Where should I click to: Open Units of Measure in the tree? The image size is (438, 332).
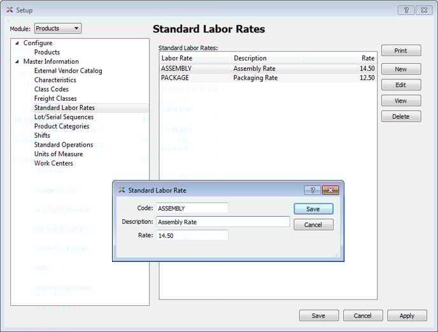(58, 154)
